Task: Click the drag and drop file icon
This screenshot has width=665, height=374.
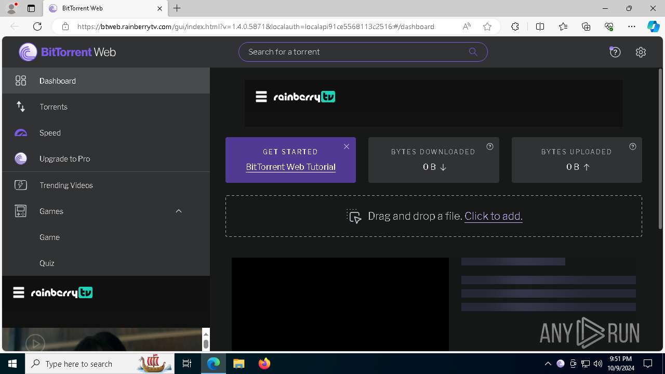Action: click(354, 216)
